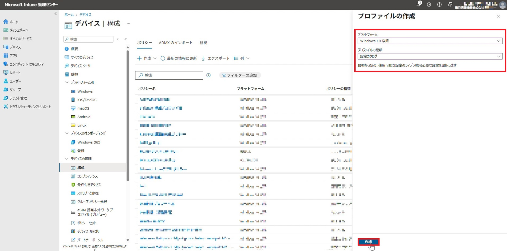Open the feedback icon in header
The height and width of the screenshot is (251, 507).
(x=450, y=4)
